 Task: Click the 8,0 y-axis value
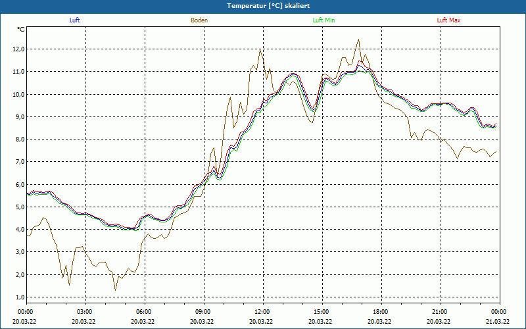coord(20,139)
